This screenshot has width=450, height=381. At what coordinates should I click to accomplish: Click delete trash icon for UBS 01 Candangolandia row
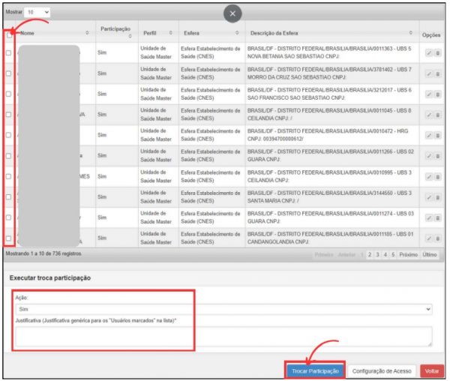437,238
